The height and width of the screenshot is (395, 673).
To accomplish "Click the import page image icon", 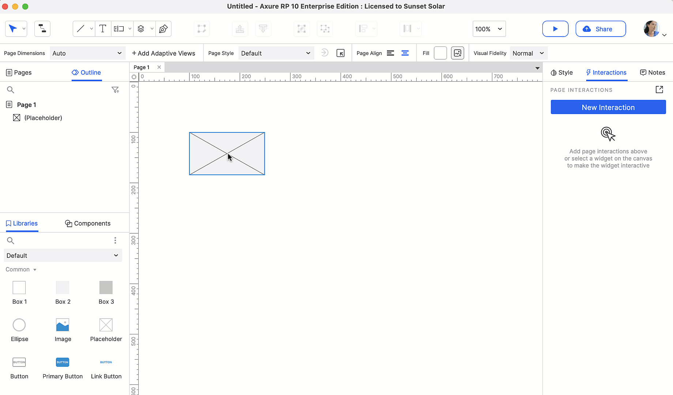I will pos(458,53).
